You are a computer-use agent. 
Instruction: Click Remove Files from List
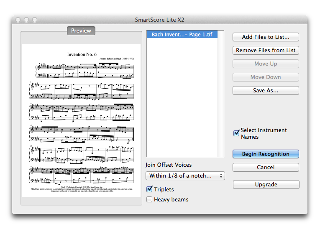click(x=266, y=50)
